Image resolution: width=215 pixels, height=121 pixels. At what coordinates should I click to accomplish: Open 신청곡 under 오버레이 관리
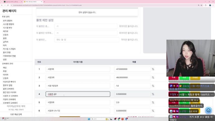[x=6, y=78]
